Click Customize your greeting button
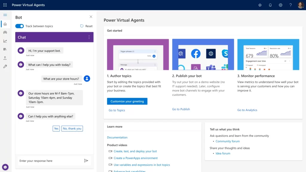 click(x=127, y=102)
